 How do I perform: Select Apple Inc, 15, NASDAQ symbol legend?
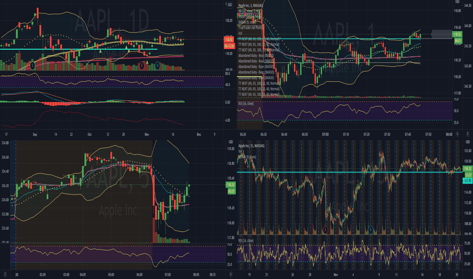[251, 146]
